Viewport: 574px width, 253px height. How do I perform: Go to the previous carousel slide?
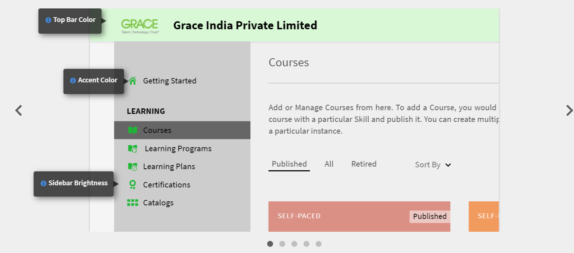point(19,110)
